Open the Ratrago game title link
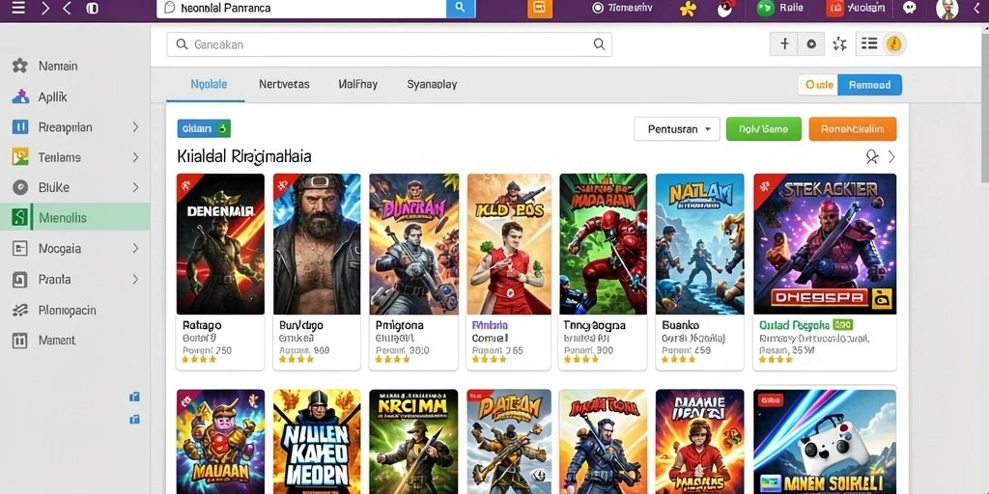Image resolution: width=989 pixels, height=494 pixels. [202, 326]
